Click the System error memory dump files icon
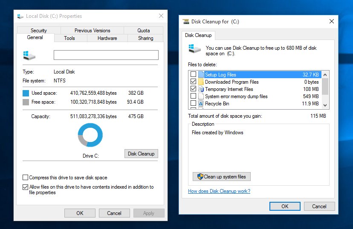The width and height of the screenshot is (353, 229). [201, 96]
